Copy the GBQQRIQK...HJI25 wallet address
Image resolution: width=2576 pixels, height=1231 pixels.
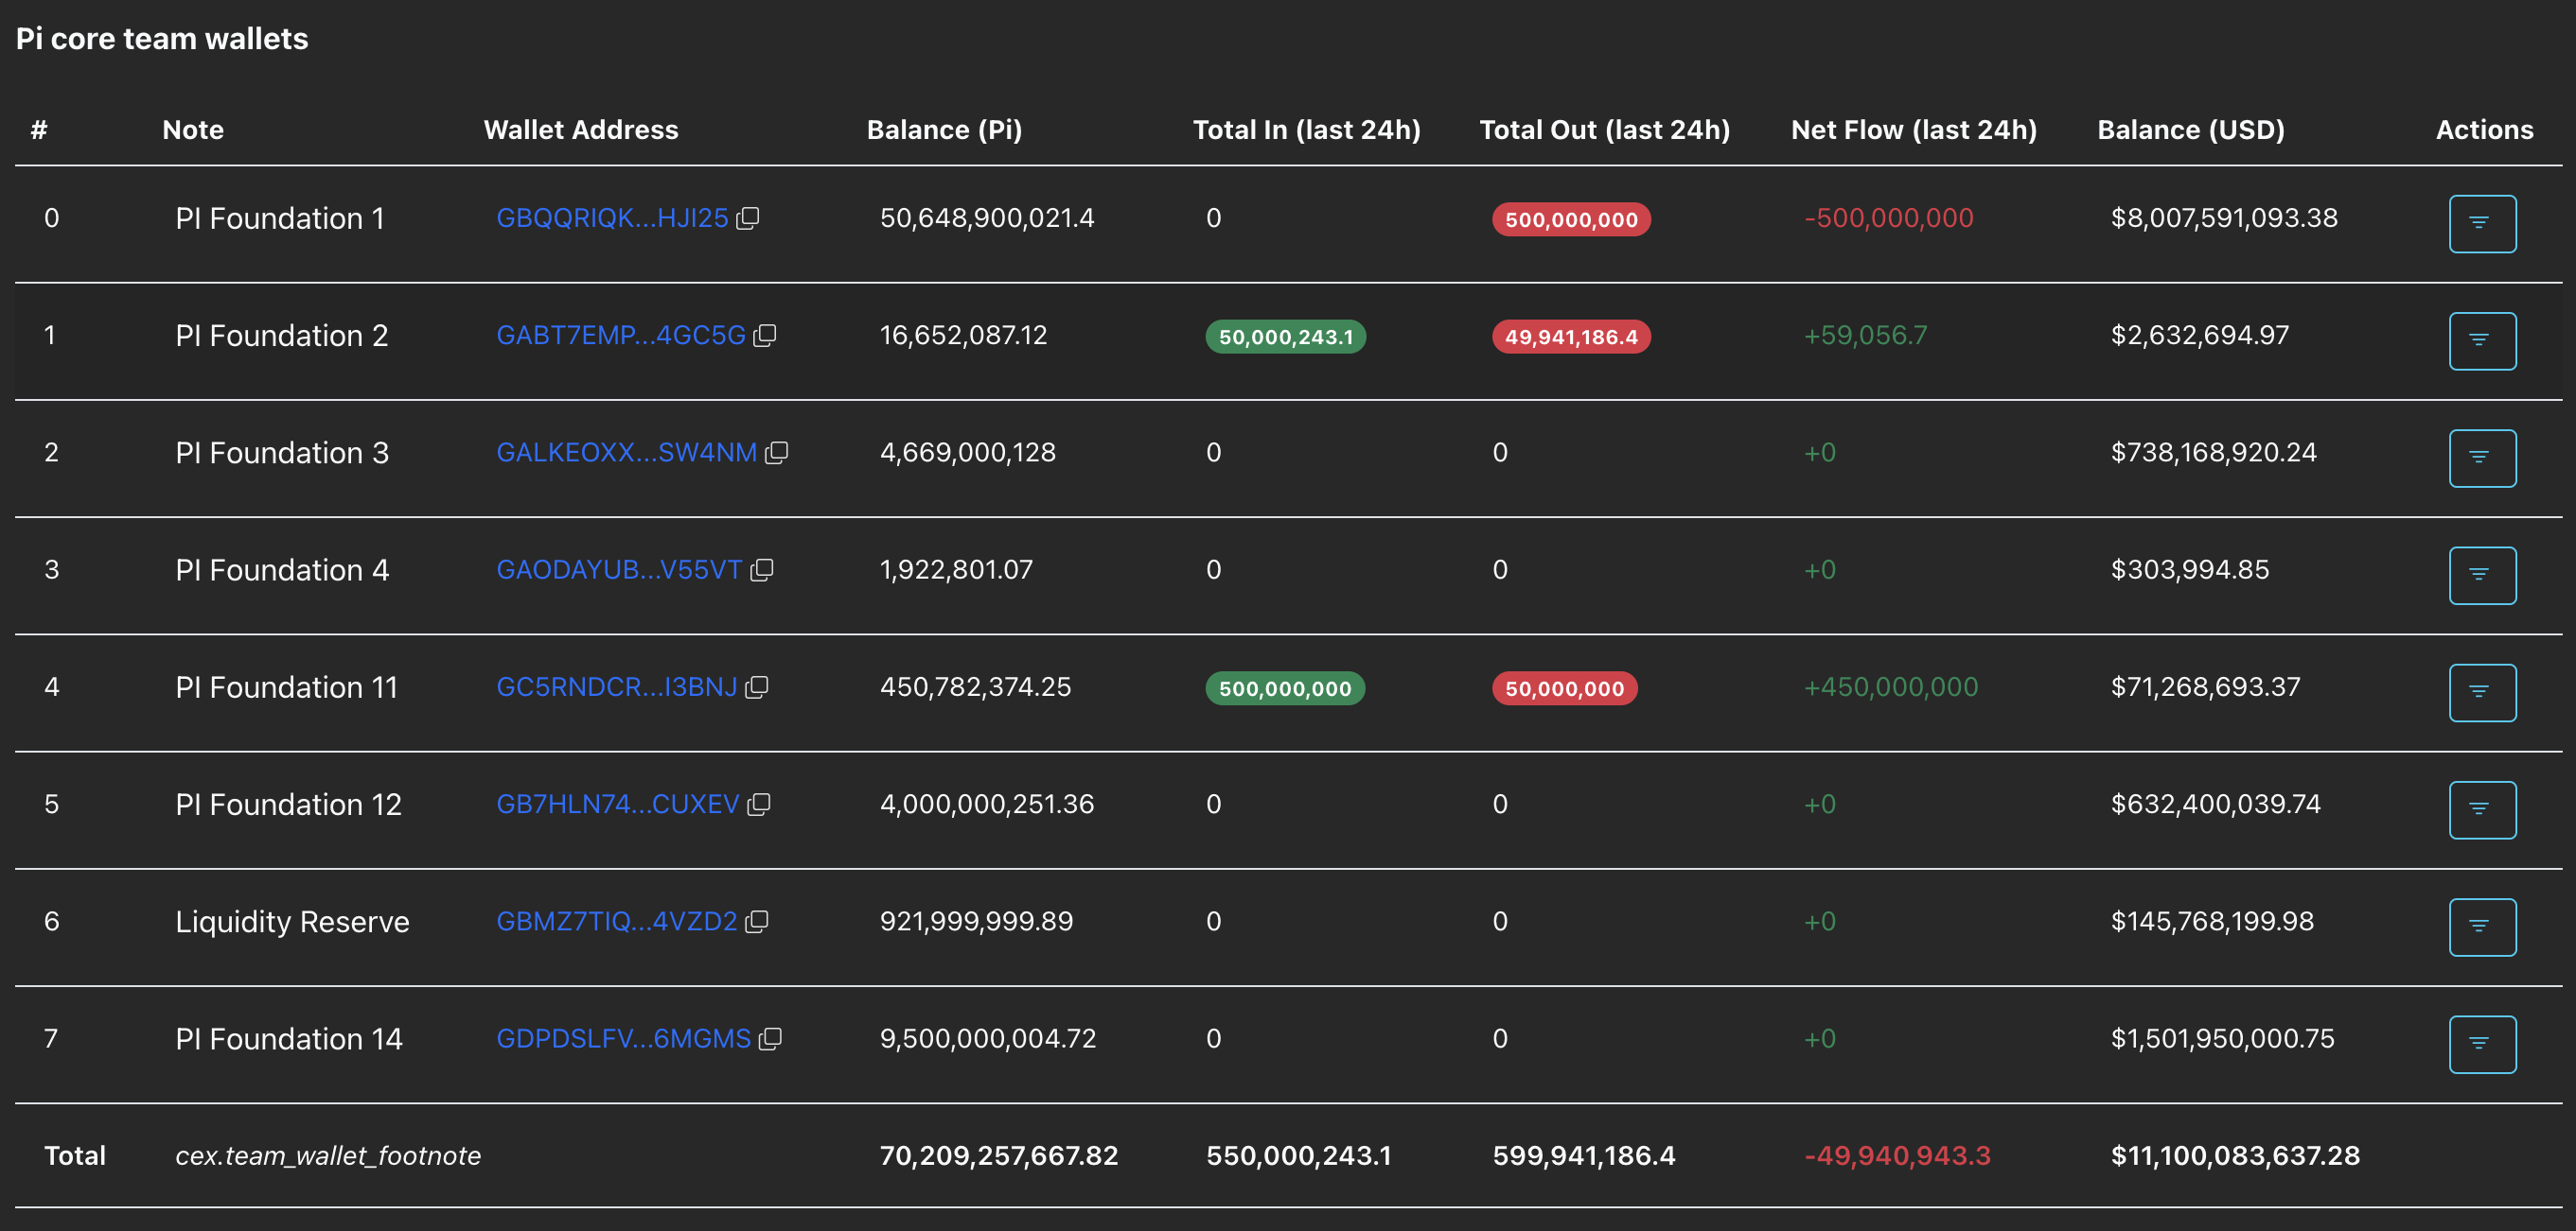748,217
